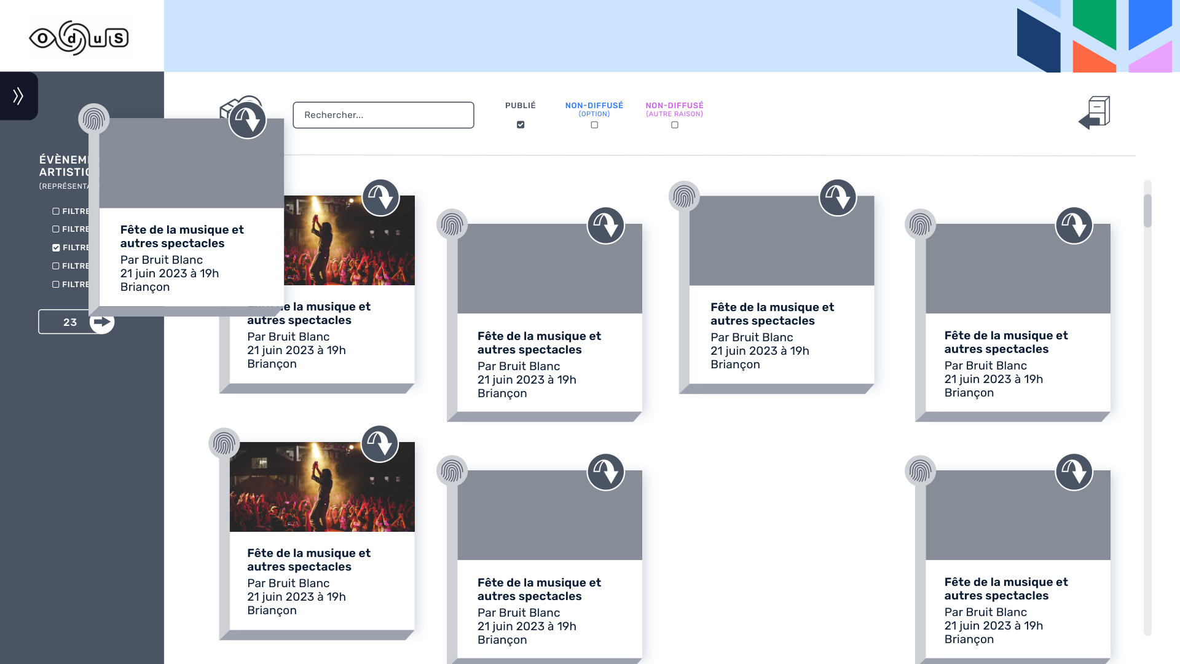Click fingerprint icon on the floating dragged card
Image resolution: width=1180 pixels, height=664 pixels.
(93, 119)
